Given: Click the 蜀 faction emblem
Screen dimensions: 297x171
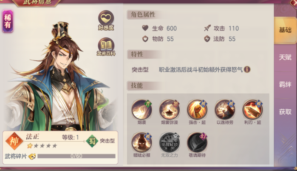Looking at the screenshot, I should tap(92, 141).
